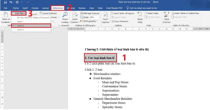Screen dimensions: 210x110
Task: Click line 'Có 2 cách phân loại'
Action: coord(110,63)
